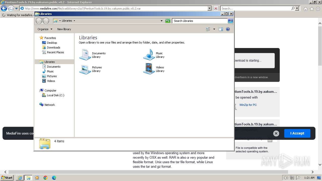The width and height of the screenshot is (322, 181).
Task: Open the Pictures Library icon
Action: pyautogui.click(x=85, y=69)
